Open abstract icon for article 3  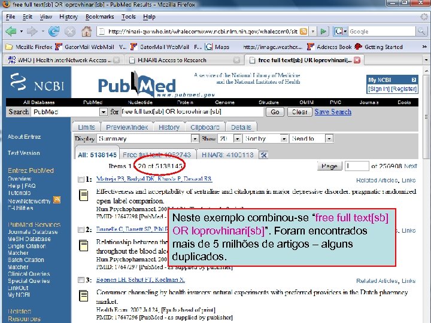click(84, 296)
